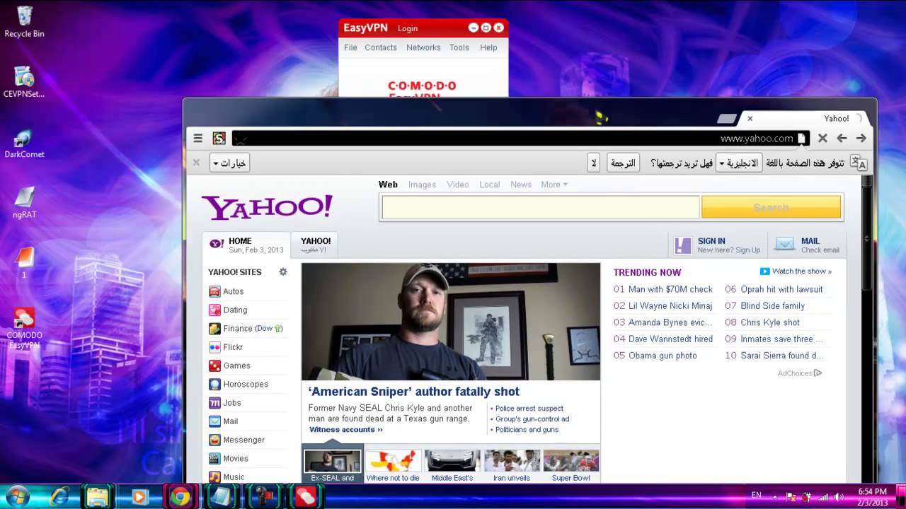The width and height of the screenshot is (906, 509).
Task: Select the News search tab
Action: click(x=521, y=185)
